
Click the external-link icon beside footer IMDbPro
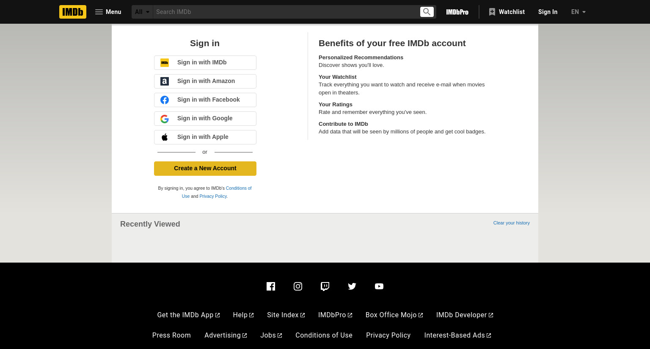coord(350,315)
